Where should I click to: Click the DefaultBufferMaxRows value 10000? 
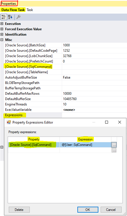pos(67,94)
